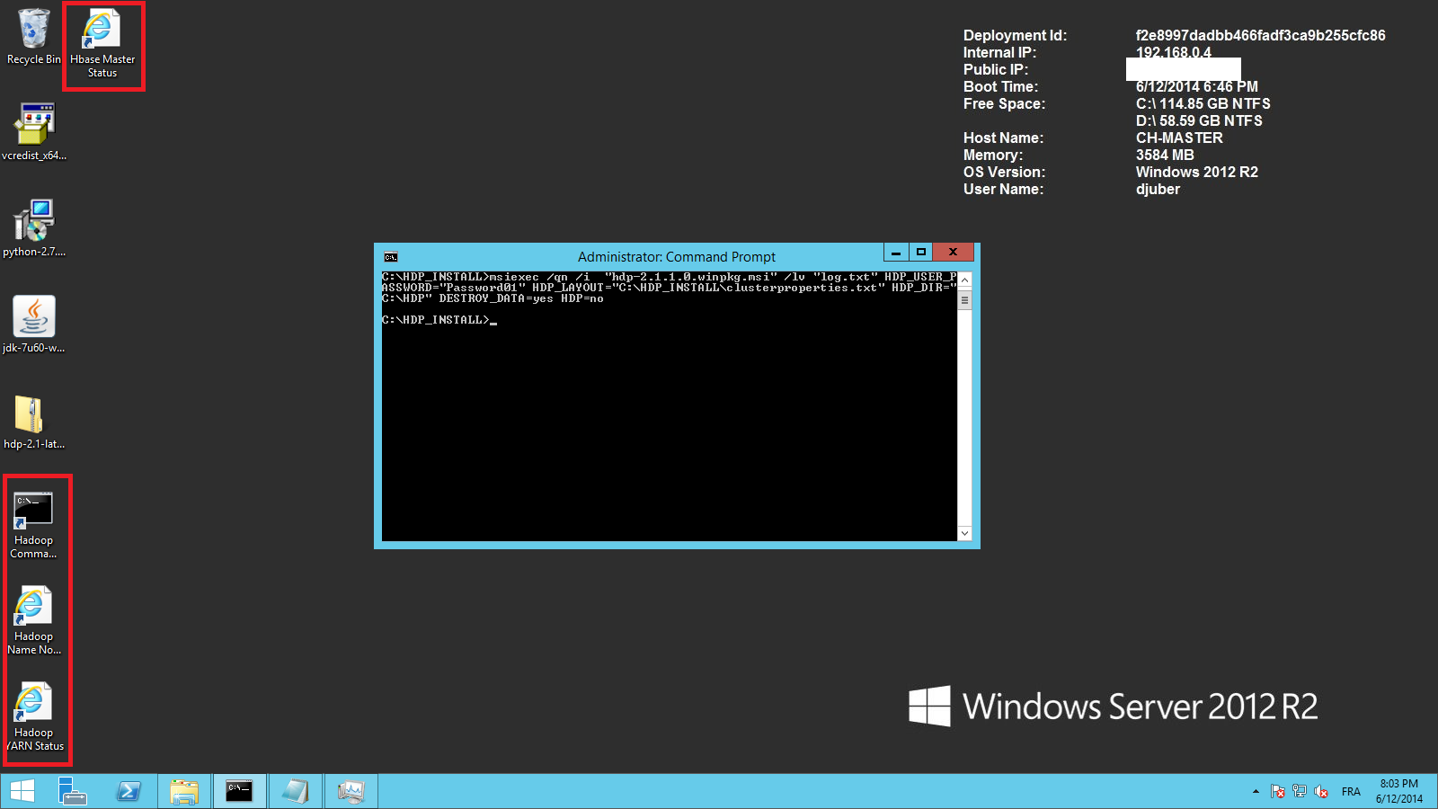This screenshot has height=809, width=1438.
Task: Select the python-2.7 installer icon
Action: coord(33,222)
